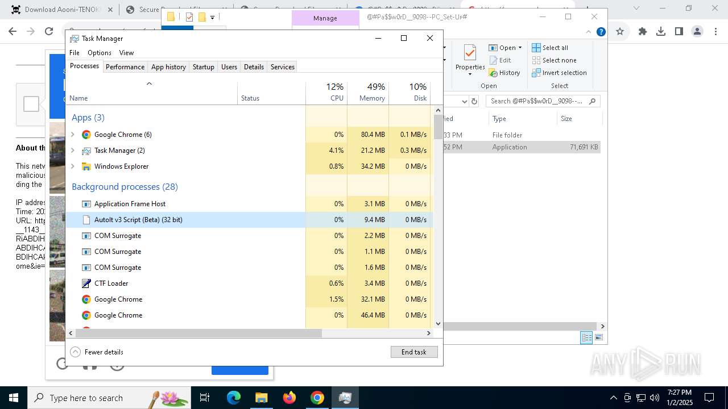Open Firefox from taskbar
Screen dimensions: 728x409
(x=289, y=398)
